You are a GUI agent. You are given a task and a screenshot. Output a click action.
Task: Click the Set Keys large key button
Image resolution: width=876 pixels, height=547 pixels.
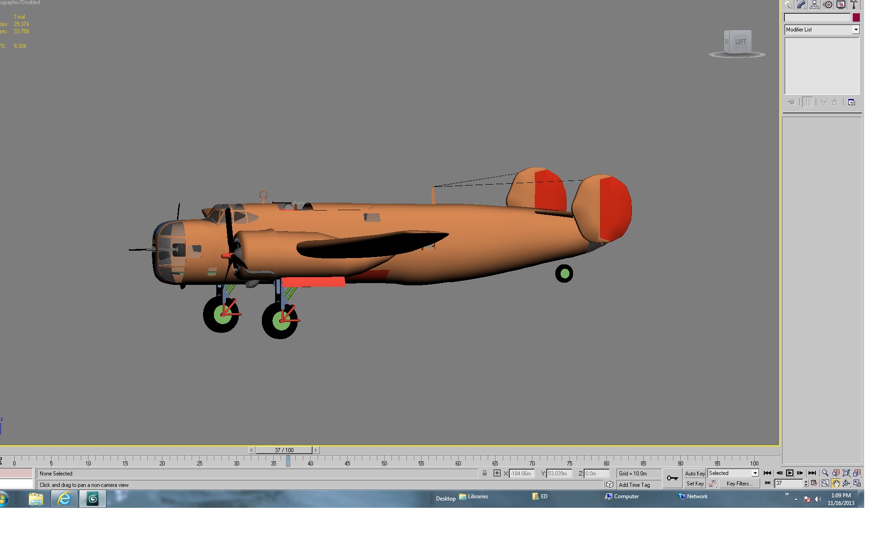(672, 478)
